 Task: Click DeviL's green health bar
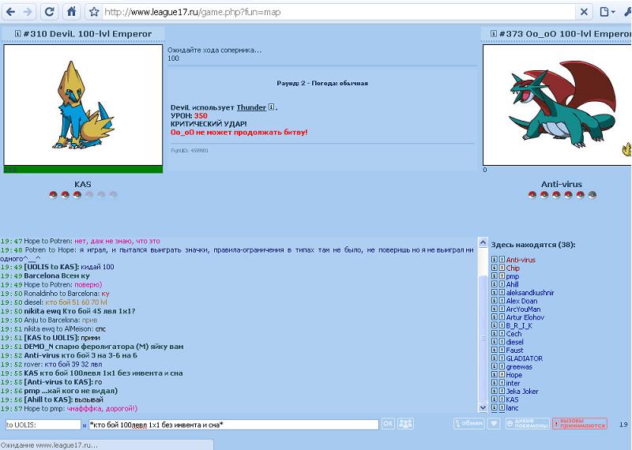point(83,170)
